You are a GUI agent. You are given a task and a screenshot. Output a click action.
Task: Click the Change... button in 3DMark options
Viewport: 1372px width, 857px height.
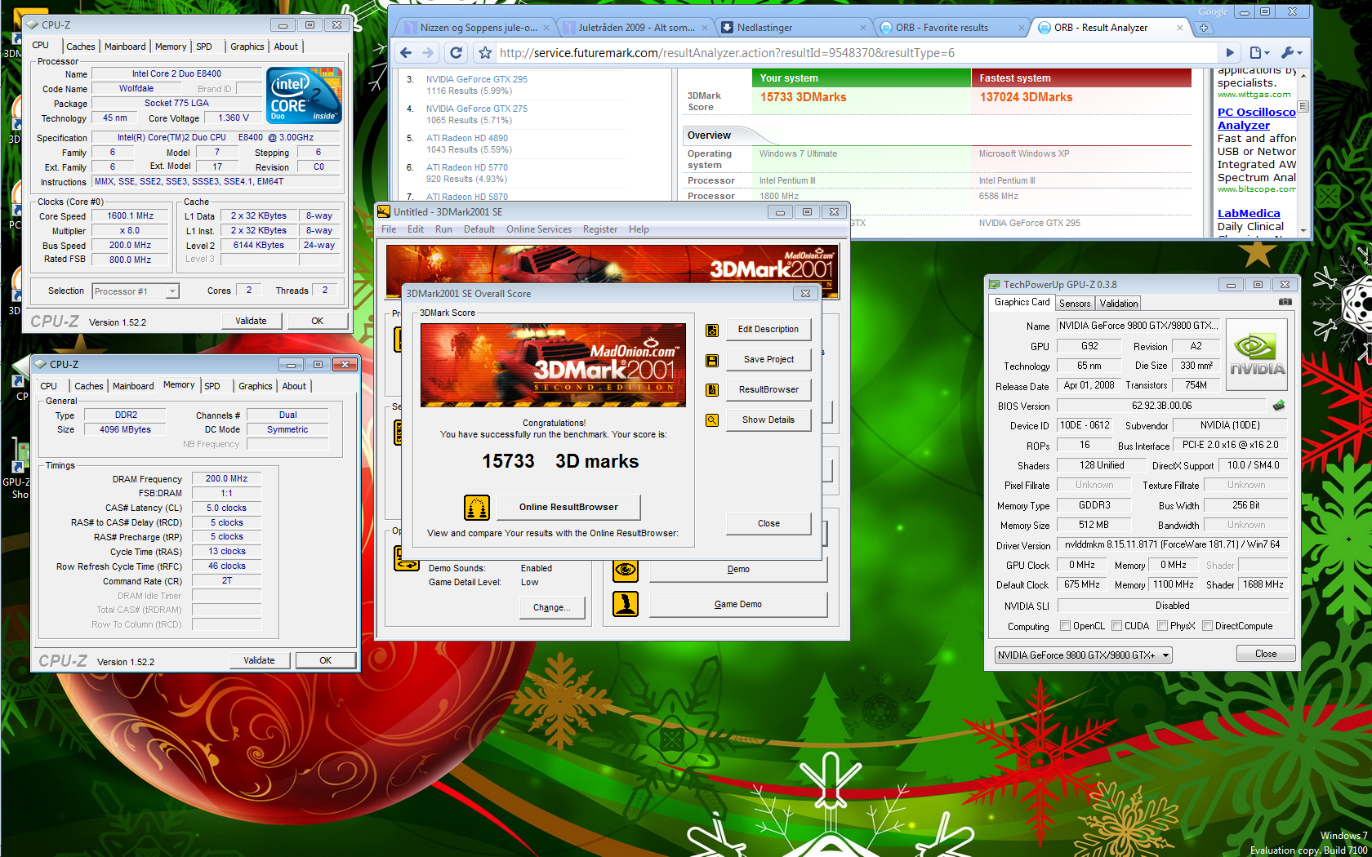552,607
